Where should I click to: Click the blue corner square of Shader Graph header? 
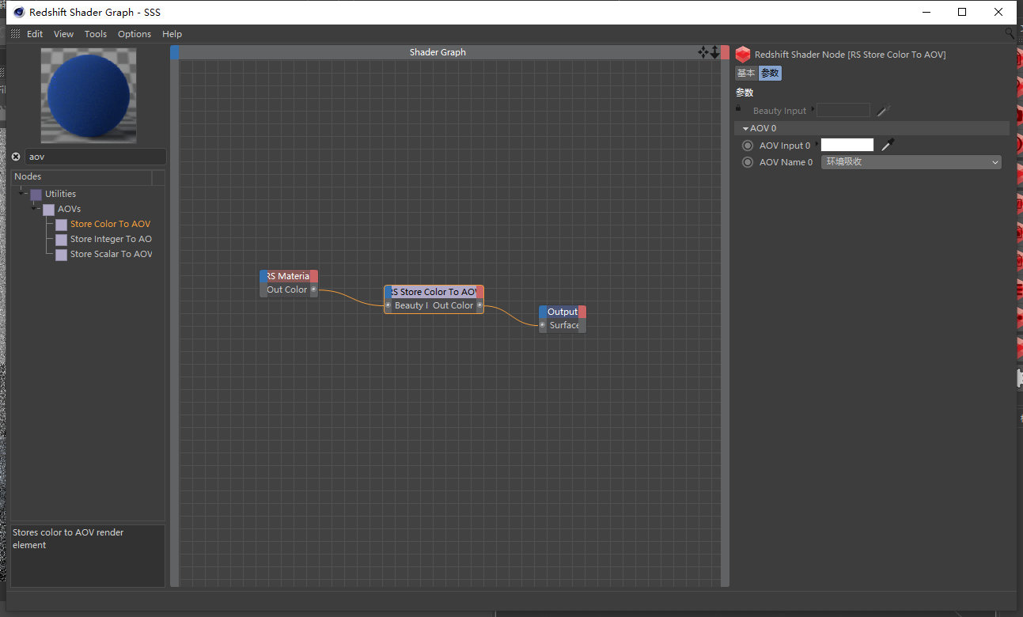point(175,52)
